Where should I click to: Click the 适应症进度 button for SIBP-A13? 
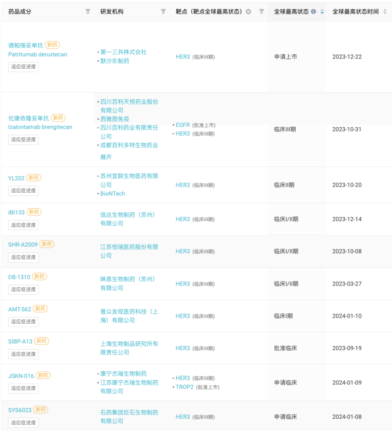(23, 354)
